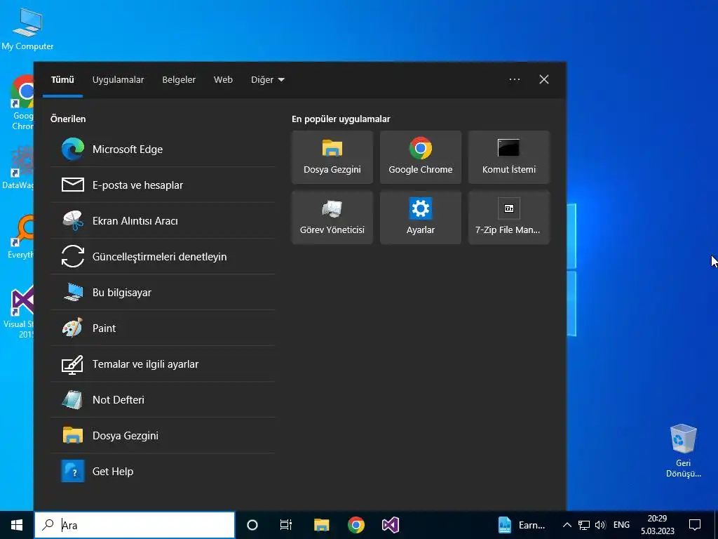Click the Ara search input field
718x539 pixels.
[x=135, y=525]
